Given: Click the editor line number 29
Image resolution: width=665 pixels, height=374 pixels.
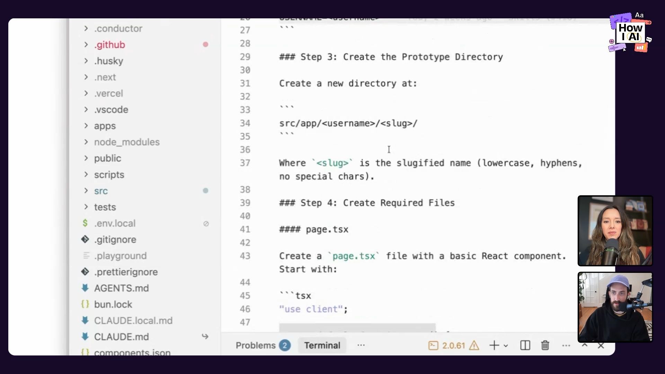Looking at the screenshot, I should coord(245,57).
